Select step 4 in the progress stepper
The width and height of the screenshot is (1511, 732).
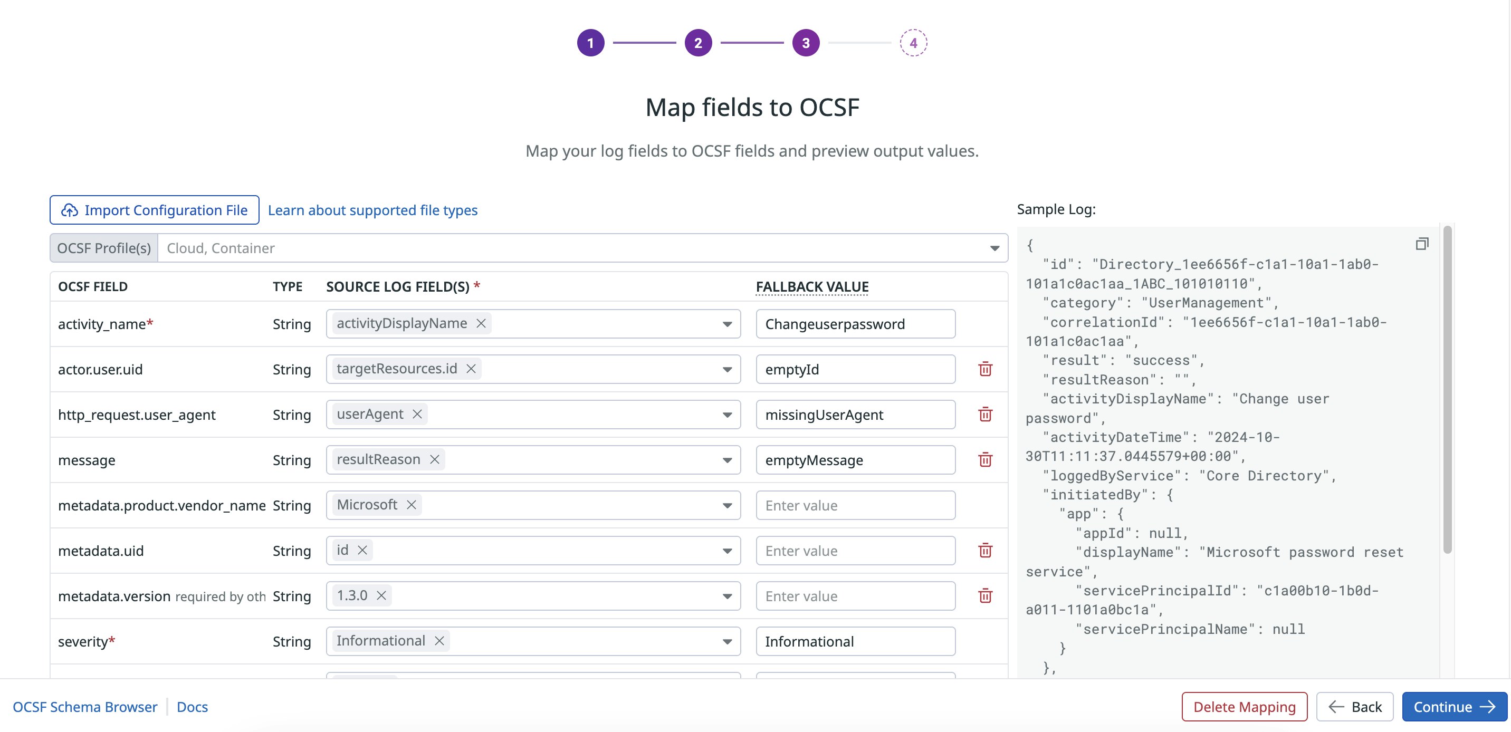pos(913,43)
